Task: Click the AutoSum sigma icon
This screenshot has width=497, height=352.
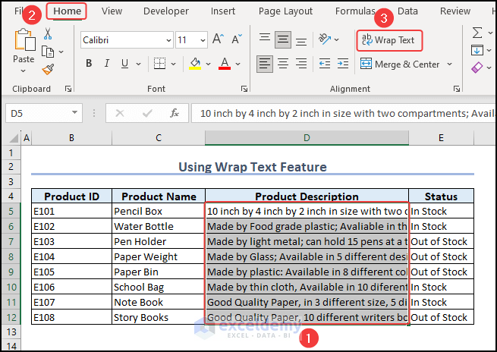Action: tap(478, 33)
